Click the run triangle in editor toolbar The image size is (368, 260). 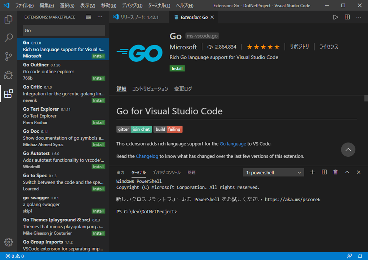pyautogui.click(x=335, y=17)
